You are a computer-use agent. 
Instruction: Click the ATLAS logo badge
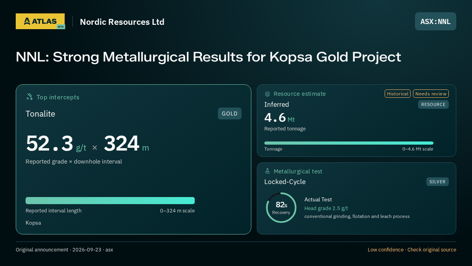(x=40, y=21)
